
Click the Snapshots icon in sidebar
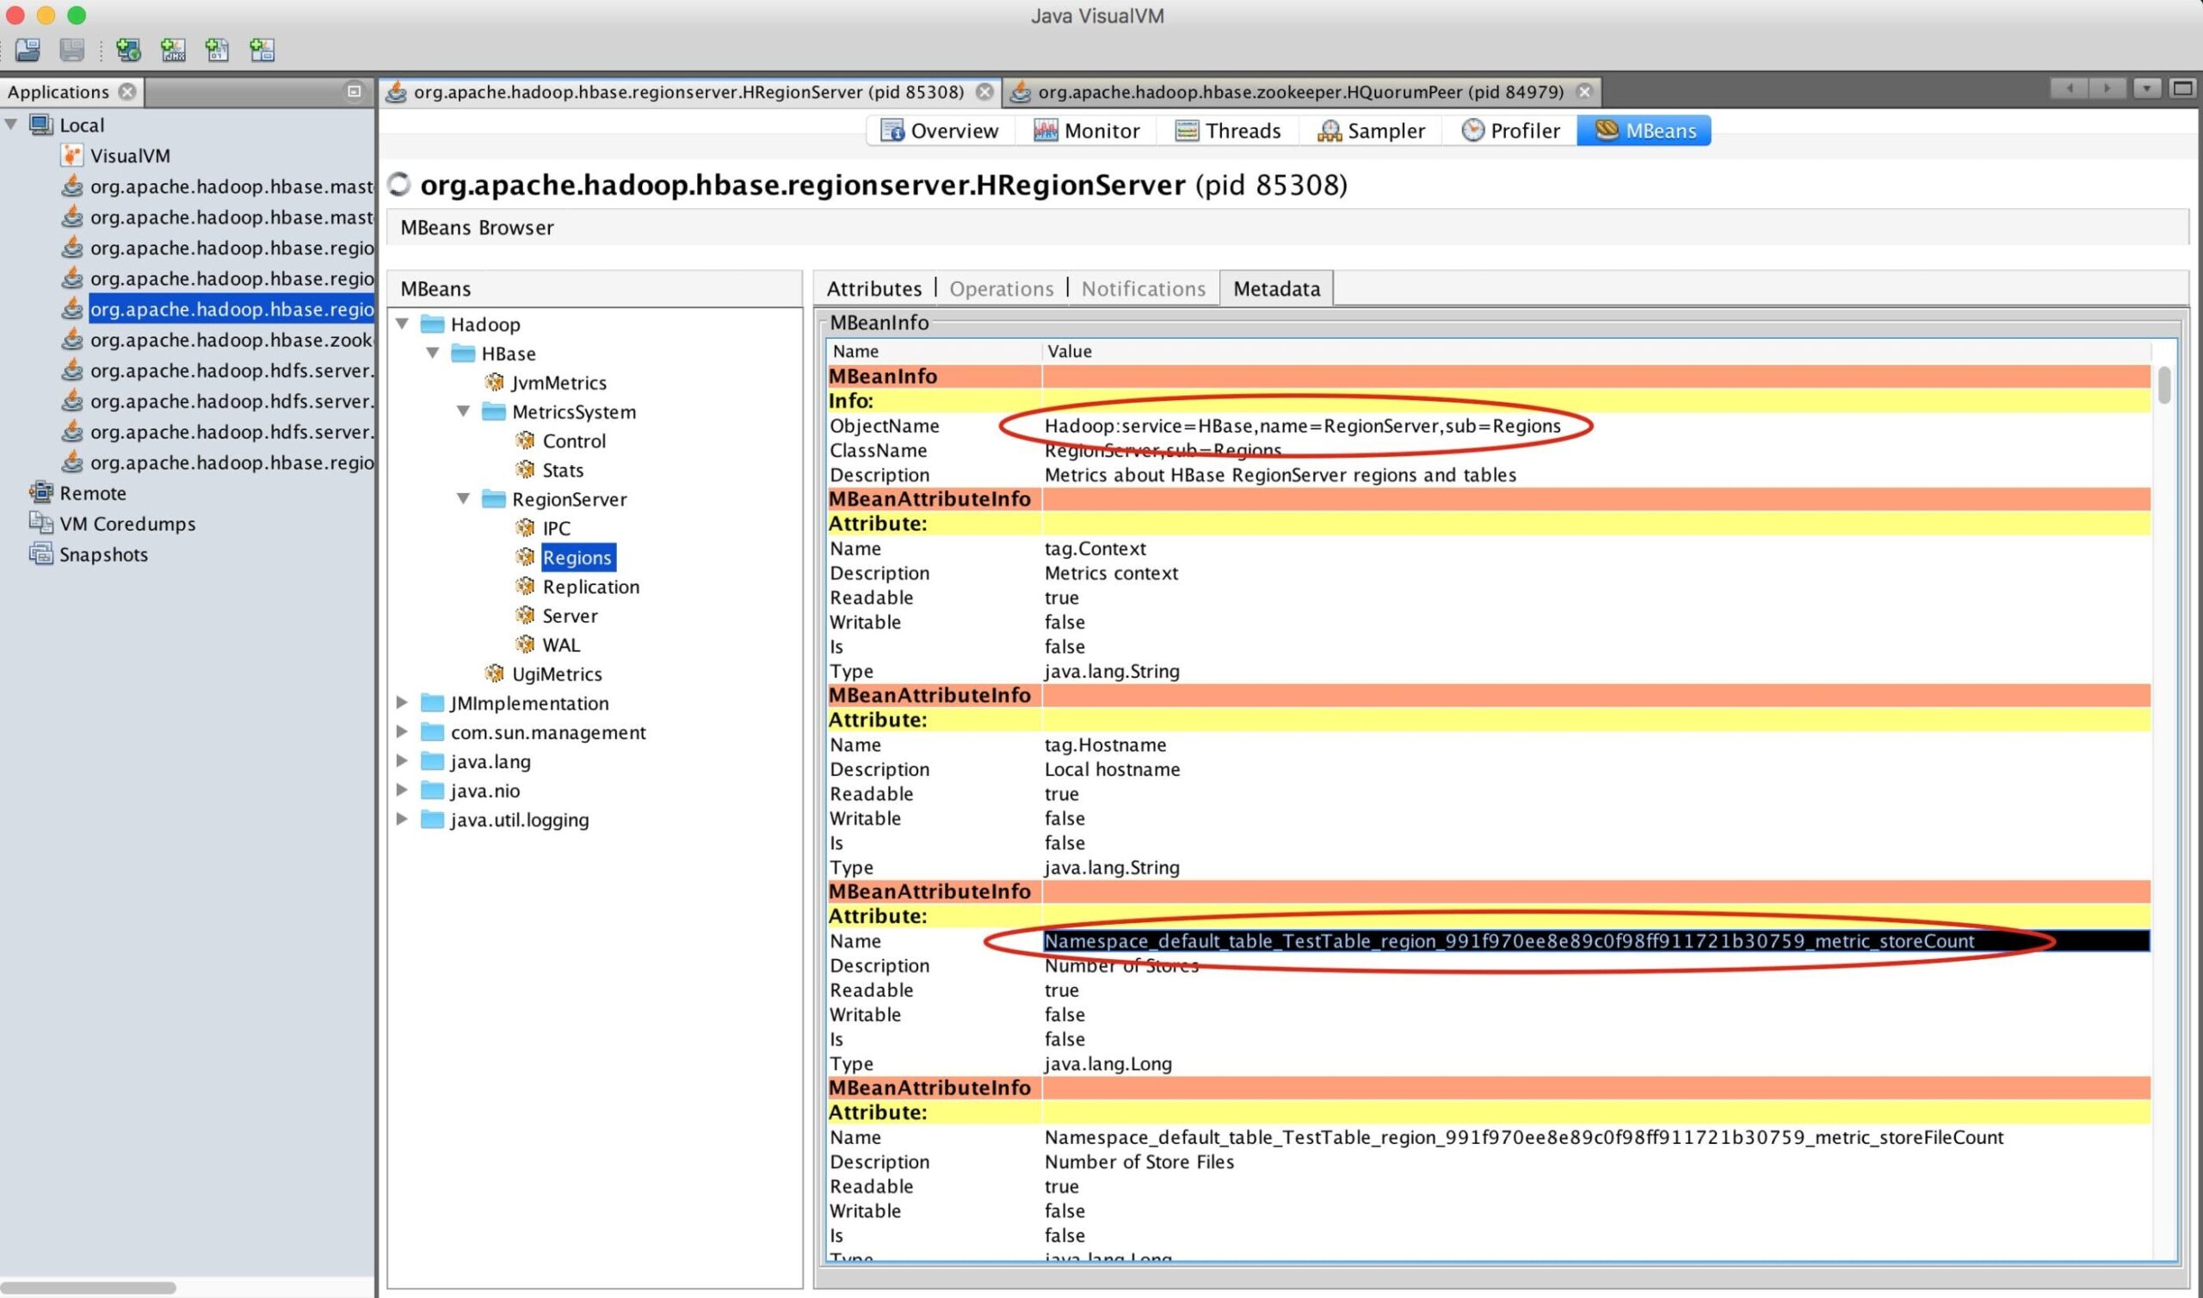coord(41,554)
